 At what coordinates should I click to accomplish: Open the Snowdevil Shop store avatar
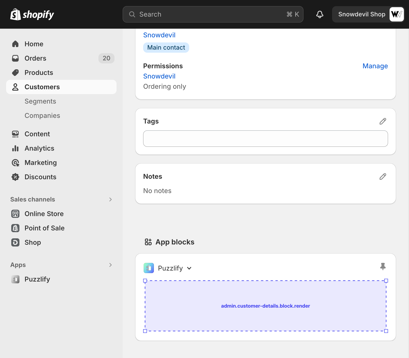click(396, 14)
